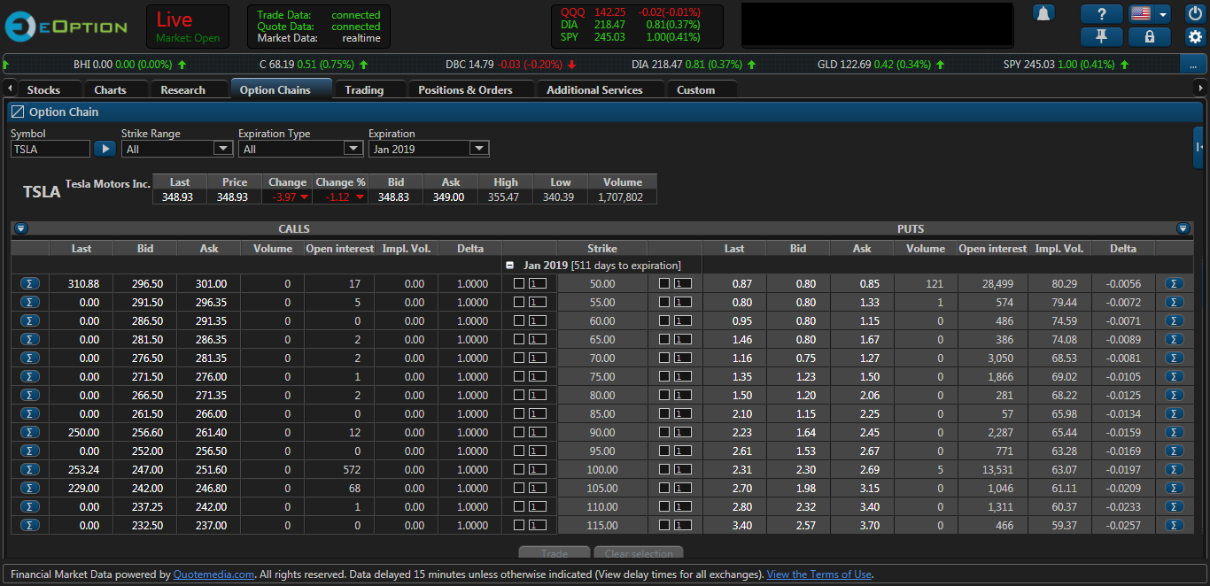
Task: Check the call checkbox for strike 105.00
Action: coord(519,488)
